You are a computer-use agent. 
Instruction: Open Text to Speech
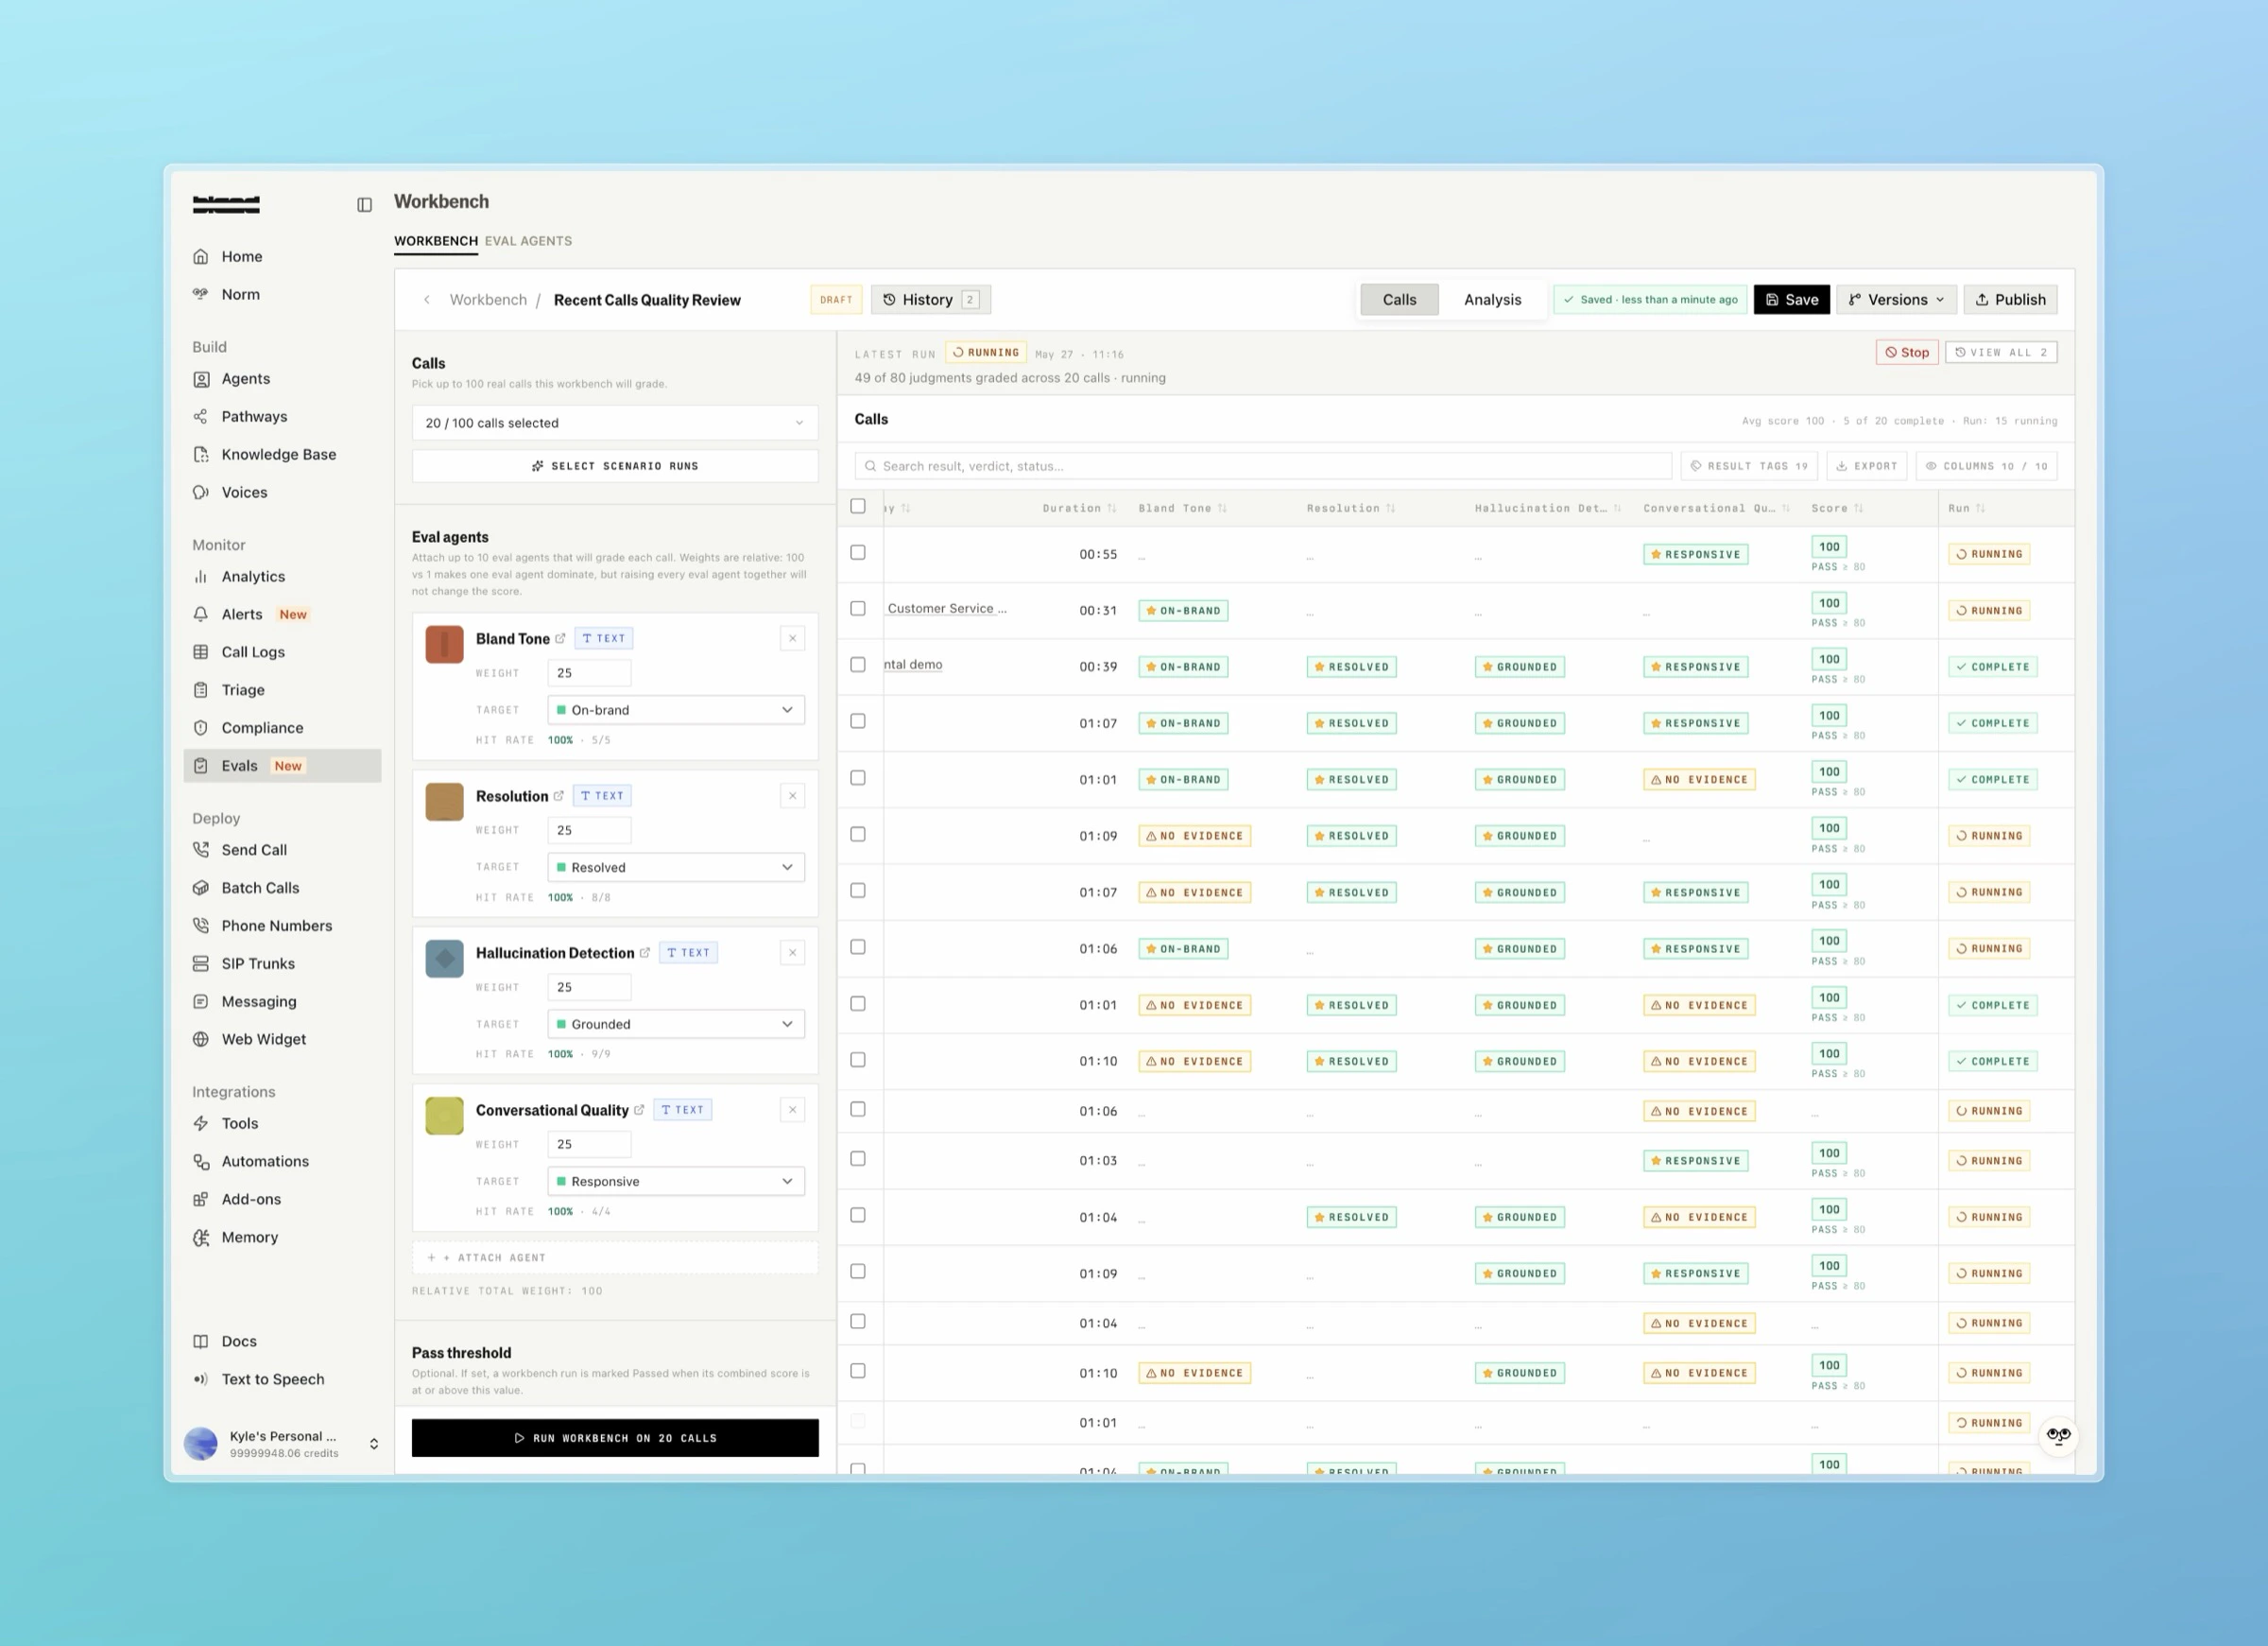[x=273, y=1379]
